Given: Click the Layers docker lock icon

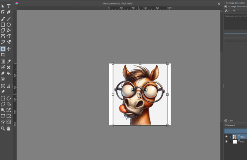Looking at the screenshot, I should click(226, 121).
